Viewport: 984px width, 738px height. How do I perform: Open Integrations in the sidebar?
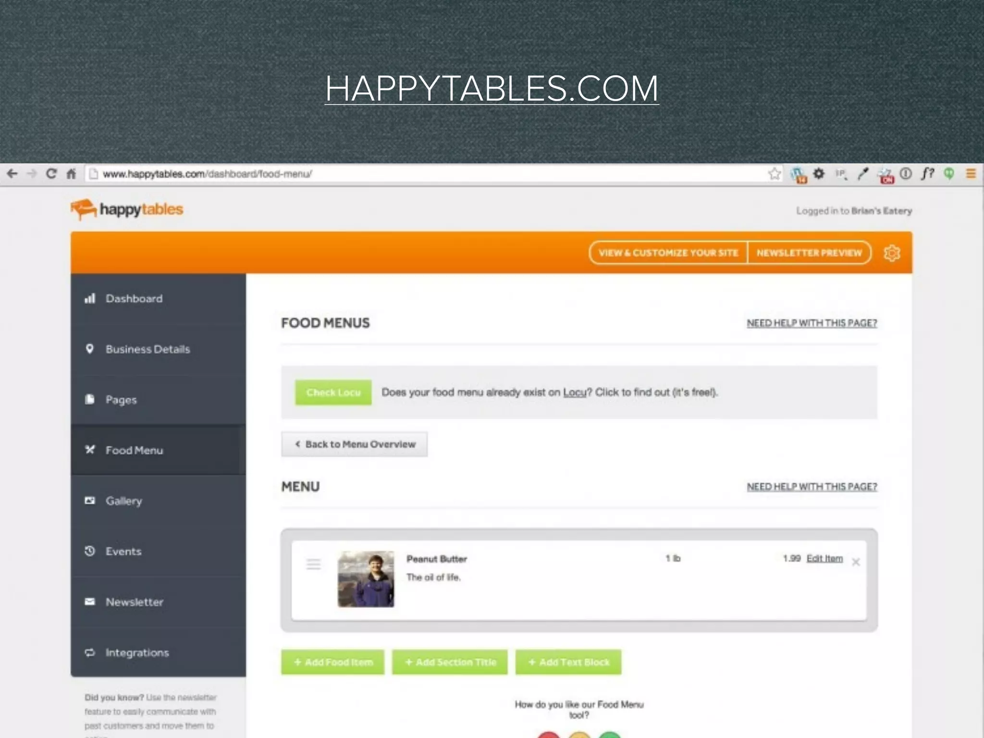click(158, 652)
